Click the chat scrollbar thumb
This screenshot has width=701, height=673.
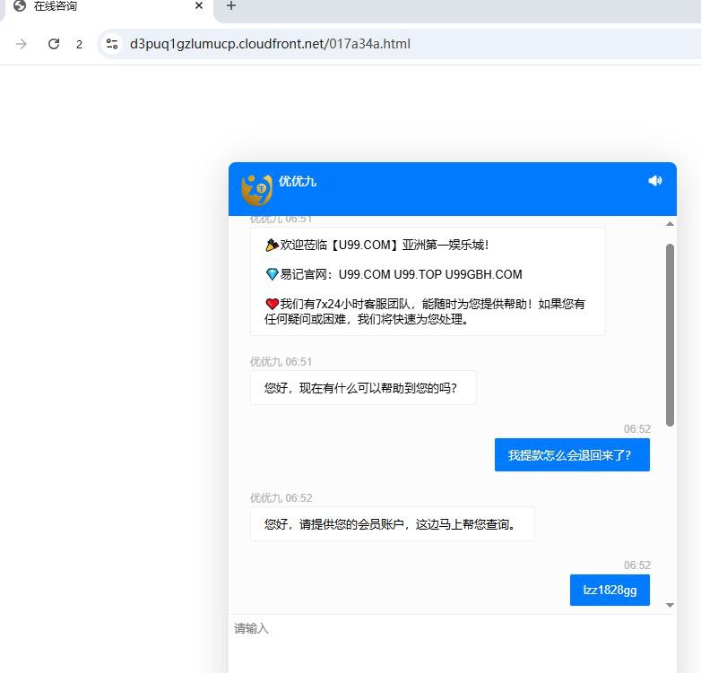[x=670, y=333]
